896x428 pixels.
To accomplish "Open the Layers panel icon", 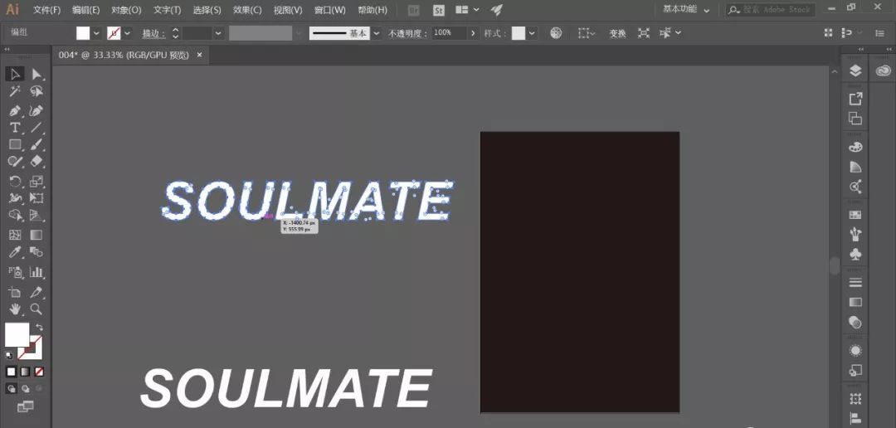I will tap(855, 71).
